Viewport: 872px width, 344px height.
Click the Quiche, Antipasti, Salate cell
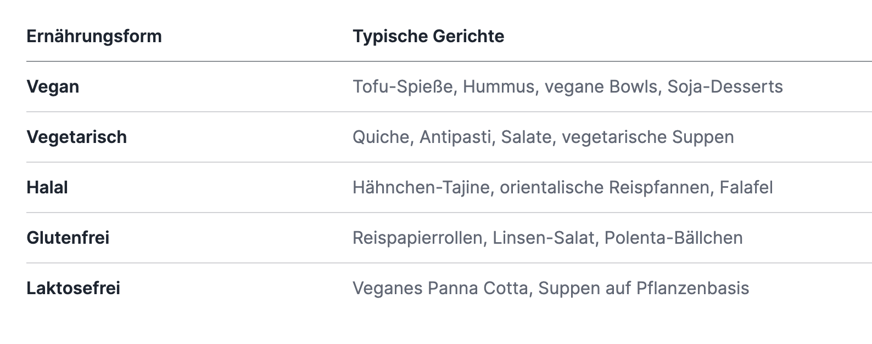pos(543,137)
